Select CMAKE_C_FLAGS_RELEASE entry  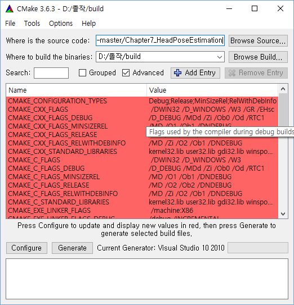tap(48, 185)
